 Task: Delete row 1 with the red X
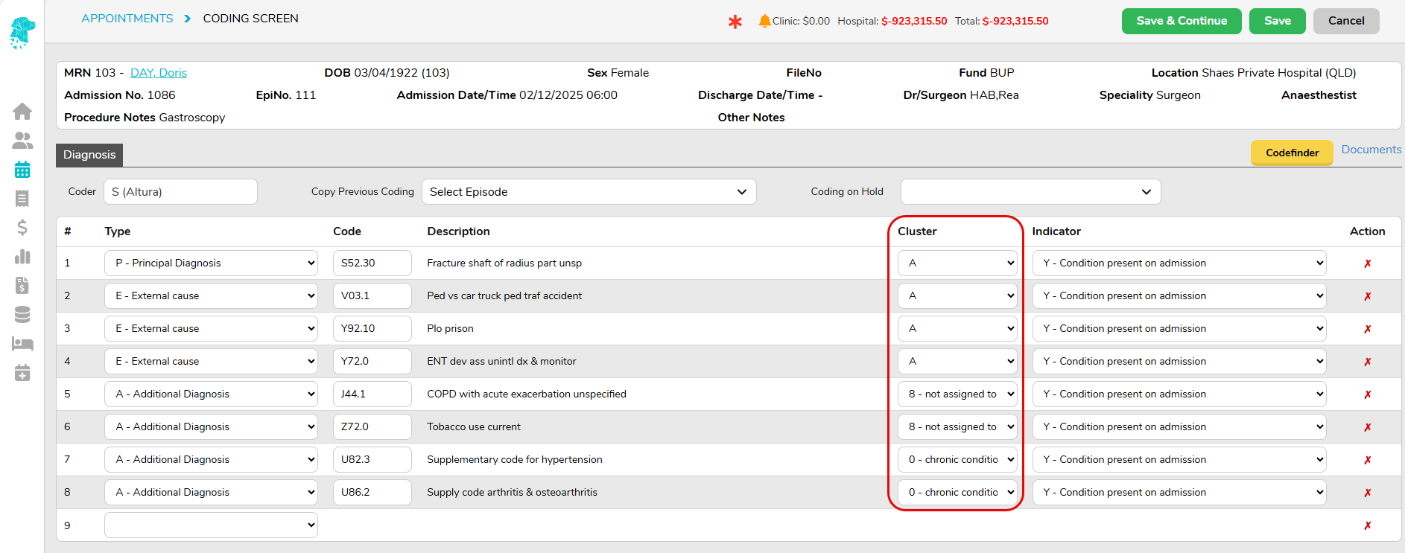tap(1367, 263)
